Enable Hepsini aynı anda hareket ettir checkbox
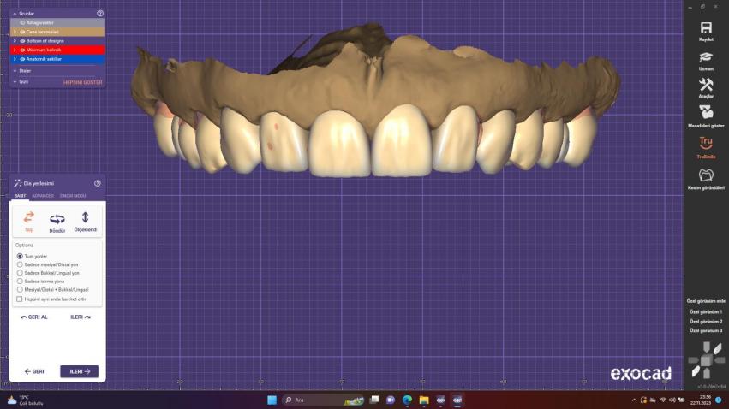 pyautogui.click(x=20, y=299)
